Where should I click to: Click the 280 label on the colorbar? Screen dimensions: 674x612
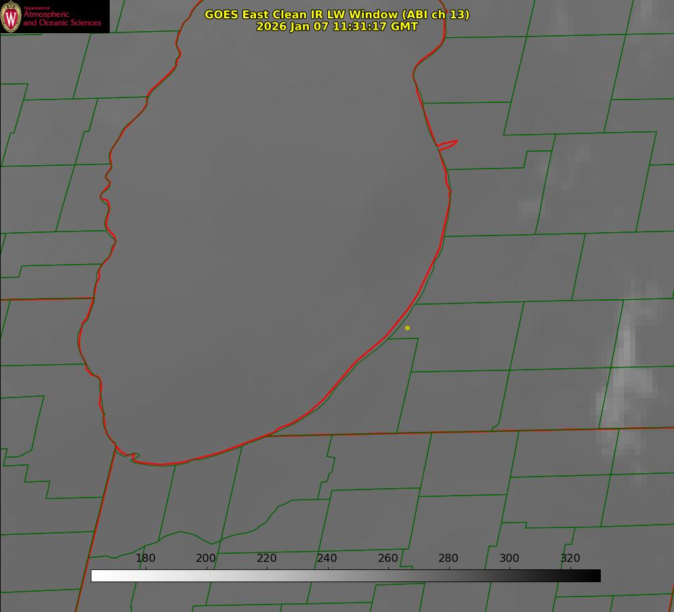tap(448, 558)
